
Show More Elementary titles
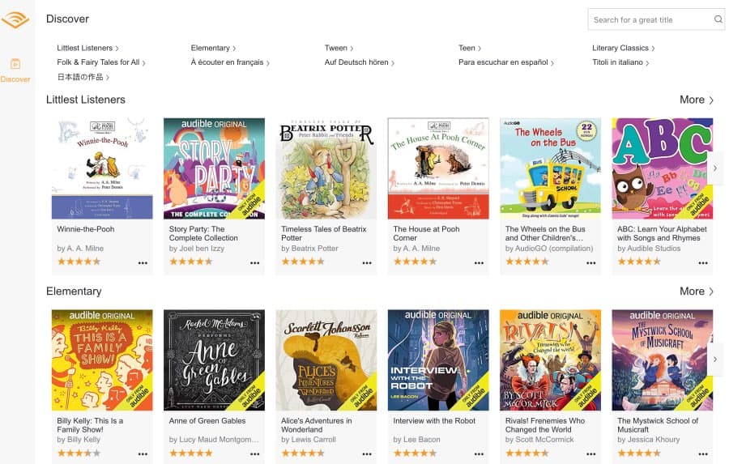(697, 292)
